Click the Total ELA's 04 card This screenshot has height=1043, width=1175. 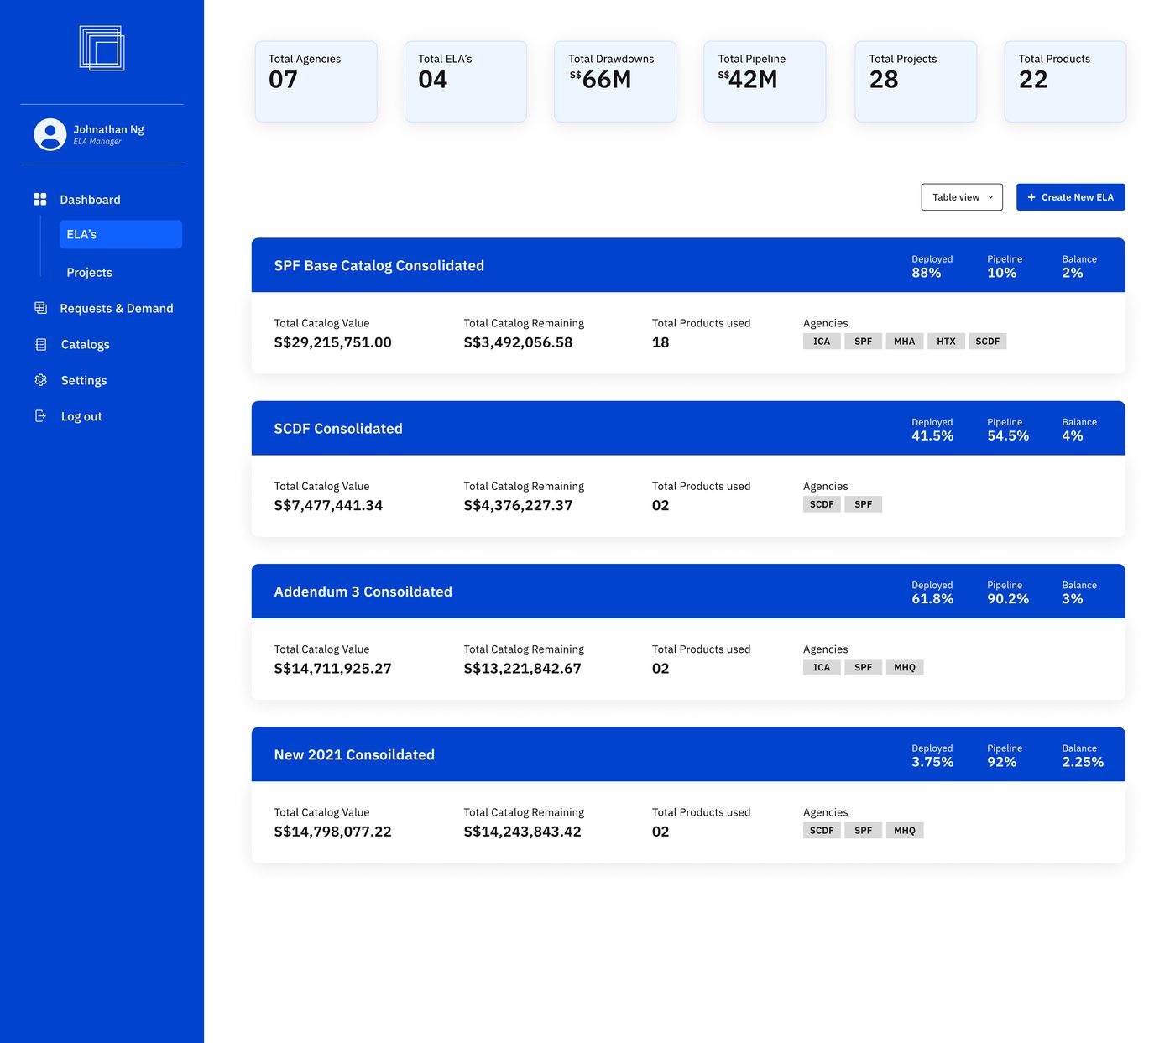pyautogui.click(x=466, y=81)
